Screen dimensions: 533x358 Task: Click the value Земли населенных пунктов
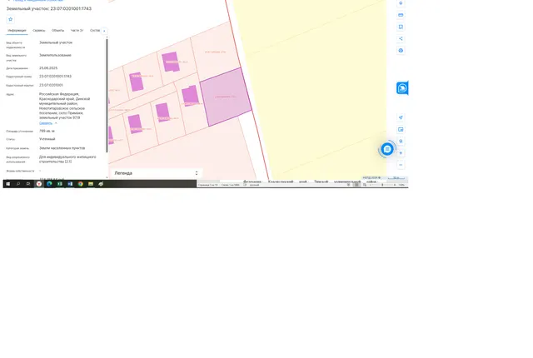point(62,148)
